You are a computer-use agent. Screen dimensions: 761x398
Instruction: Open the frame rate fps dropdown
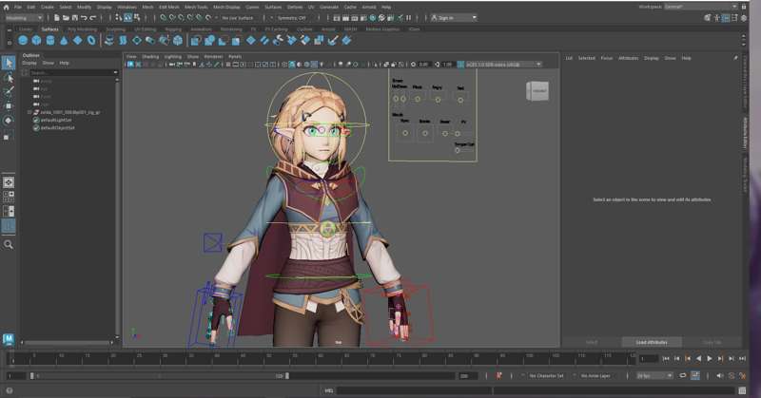[x=654, y=376]
